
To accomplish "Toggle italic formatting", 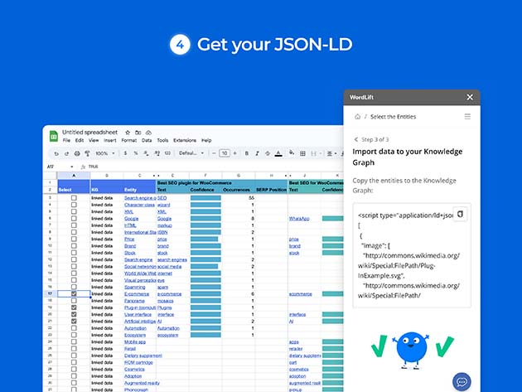I will pyautogui.click(x=257, y=153).
